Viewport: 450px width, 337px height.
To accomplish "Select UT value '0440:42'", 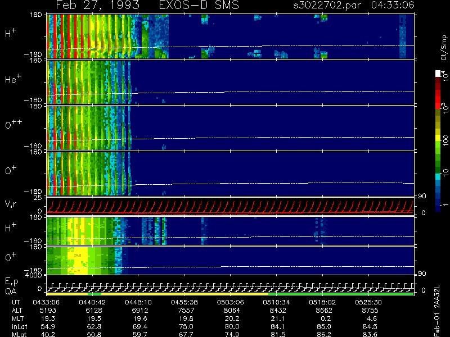I will point(92,302).
